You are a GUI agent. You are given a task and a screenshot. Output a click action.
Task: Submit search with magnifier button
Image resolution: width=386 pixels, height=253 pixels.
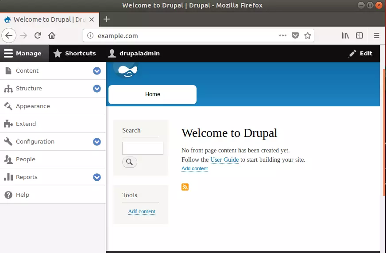pyautogui.click(x=130, y=162)
